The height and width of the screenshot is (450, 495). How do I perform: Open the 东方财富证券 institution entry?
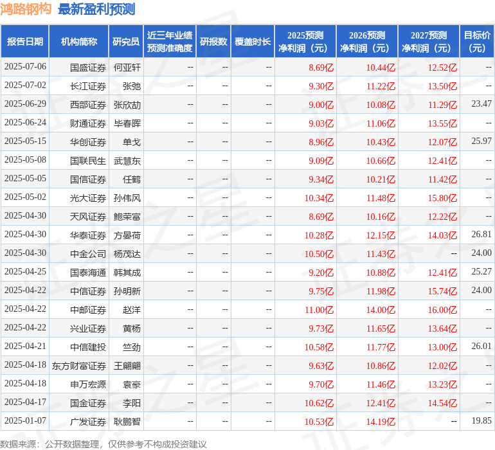click(x=79, y=366)
